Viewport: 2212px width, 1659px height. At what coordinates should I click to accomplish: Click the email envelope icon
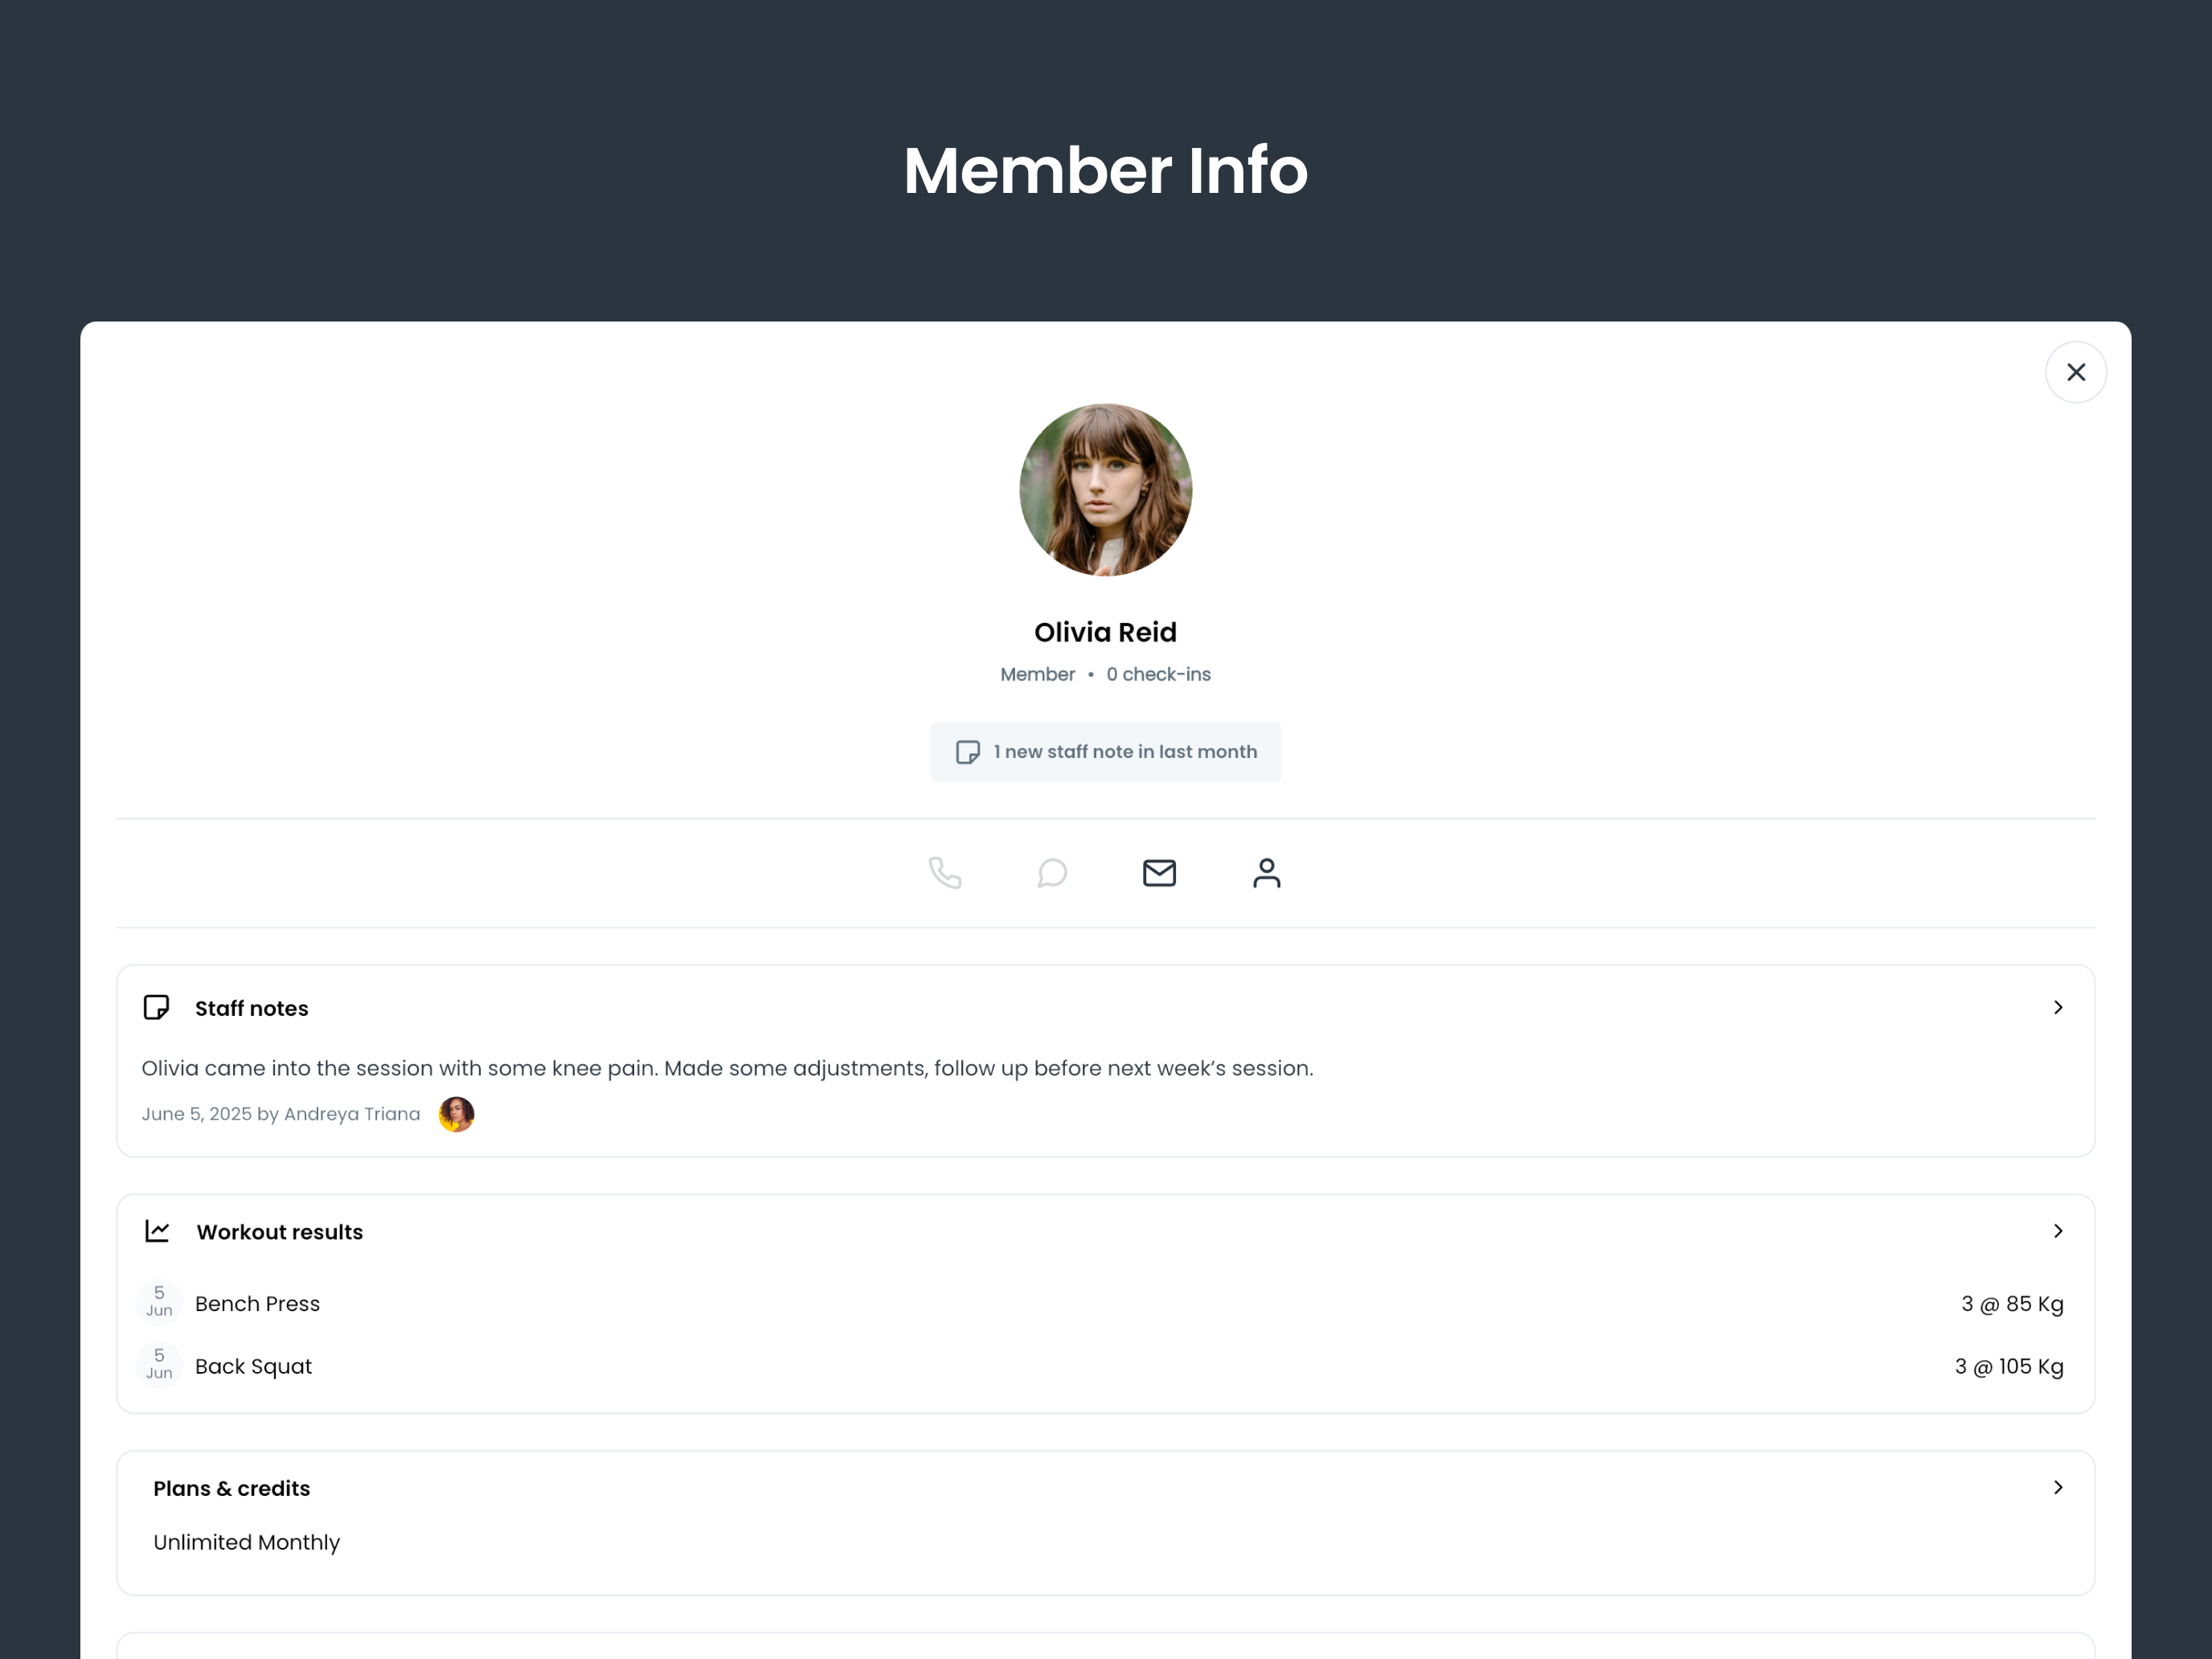[x=1159, y=873]
